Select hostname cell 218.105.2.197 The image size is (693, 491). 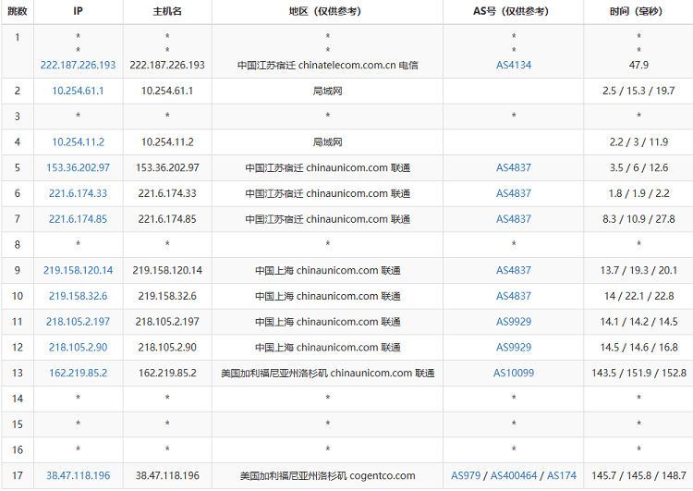[x=167, y=322]
